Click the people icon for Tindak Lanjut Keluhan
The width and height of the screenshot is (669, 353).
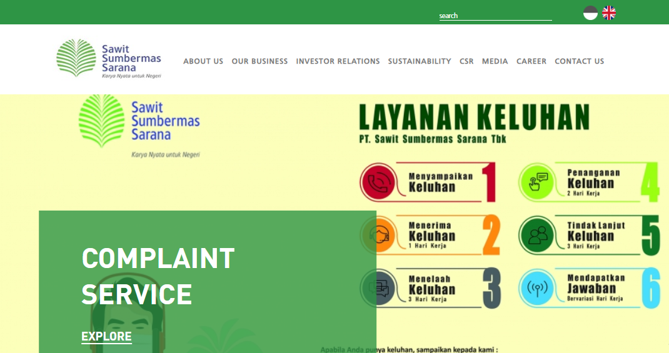point(536,236)
